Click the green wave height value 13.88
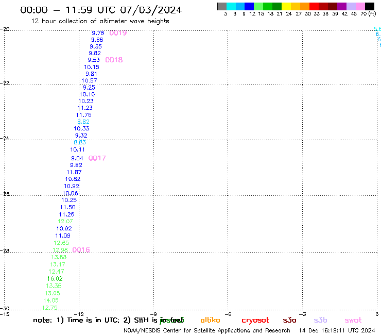Screen dimensions: 381x335 click(59, 257)
